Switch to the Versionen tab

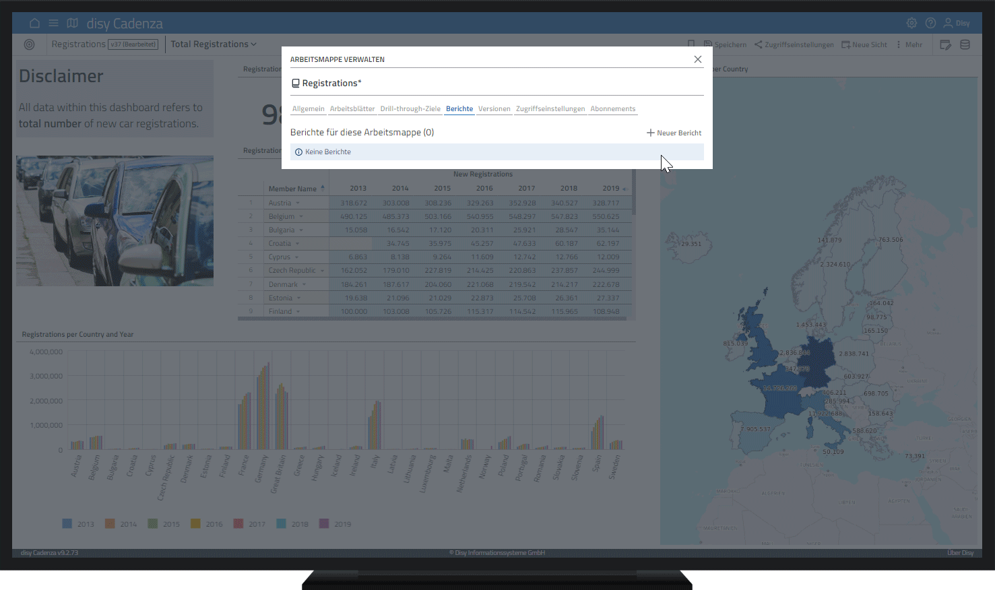[494, 108]
